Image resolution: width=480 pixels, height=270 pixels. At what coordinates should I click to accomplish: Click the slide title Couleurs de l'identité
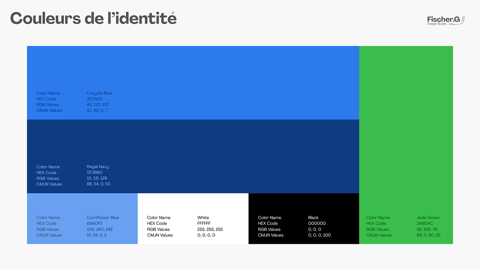pos(93,18)
